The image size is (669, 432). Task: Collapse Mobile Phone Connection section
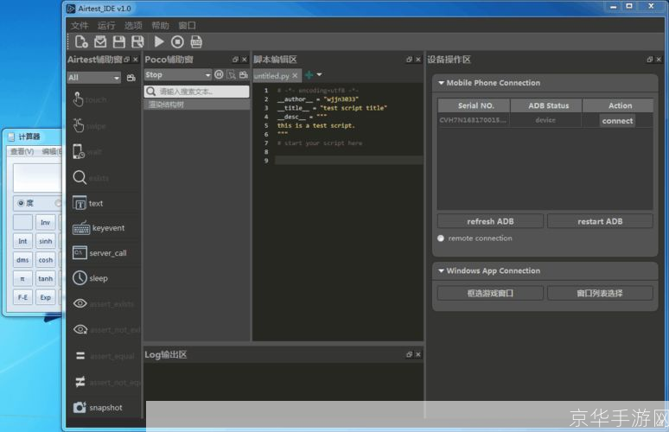pos(441,83)
